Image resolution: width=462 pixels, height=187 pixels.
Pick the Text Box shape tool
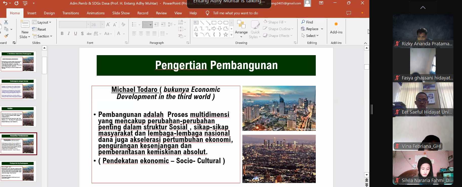(196, 23)
